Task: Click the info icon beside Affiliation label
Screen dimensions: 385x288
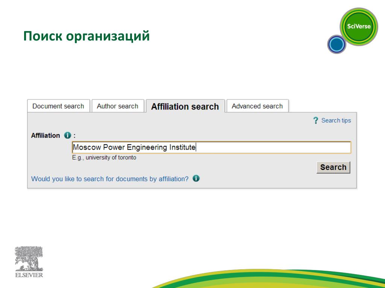Action: coord(68,135)
